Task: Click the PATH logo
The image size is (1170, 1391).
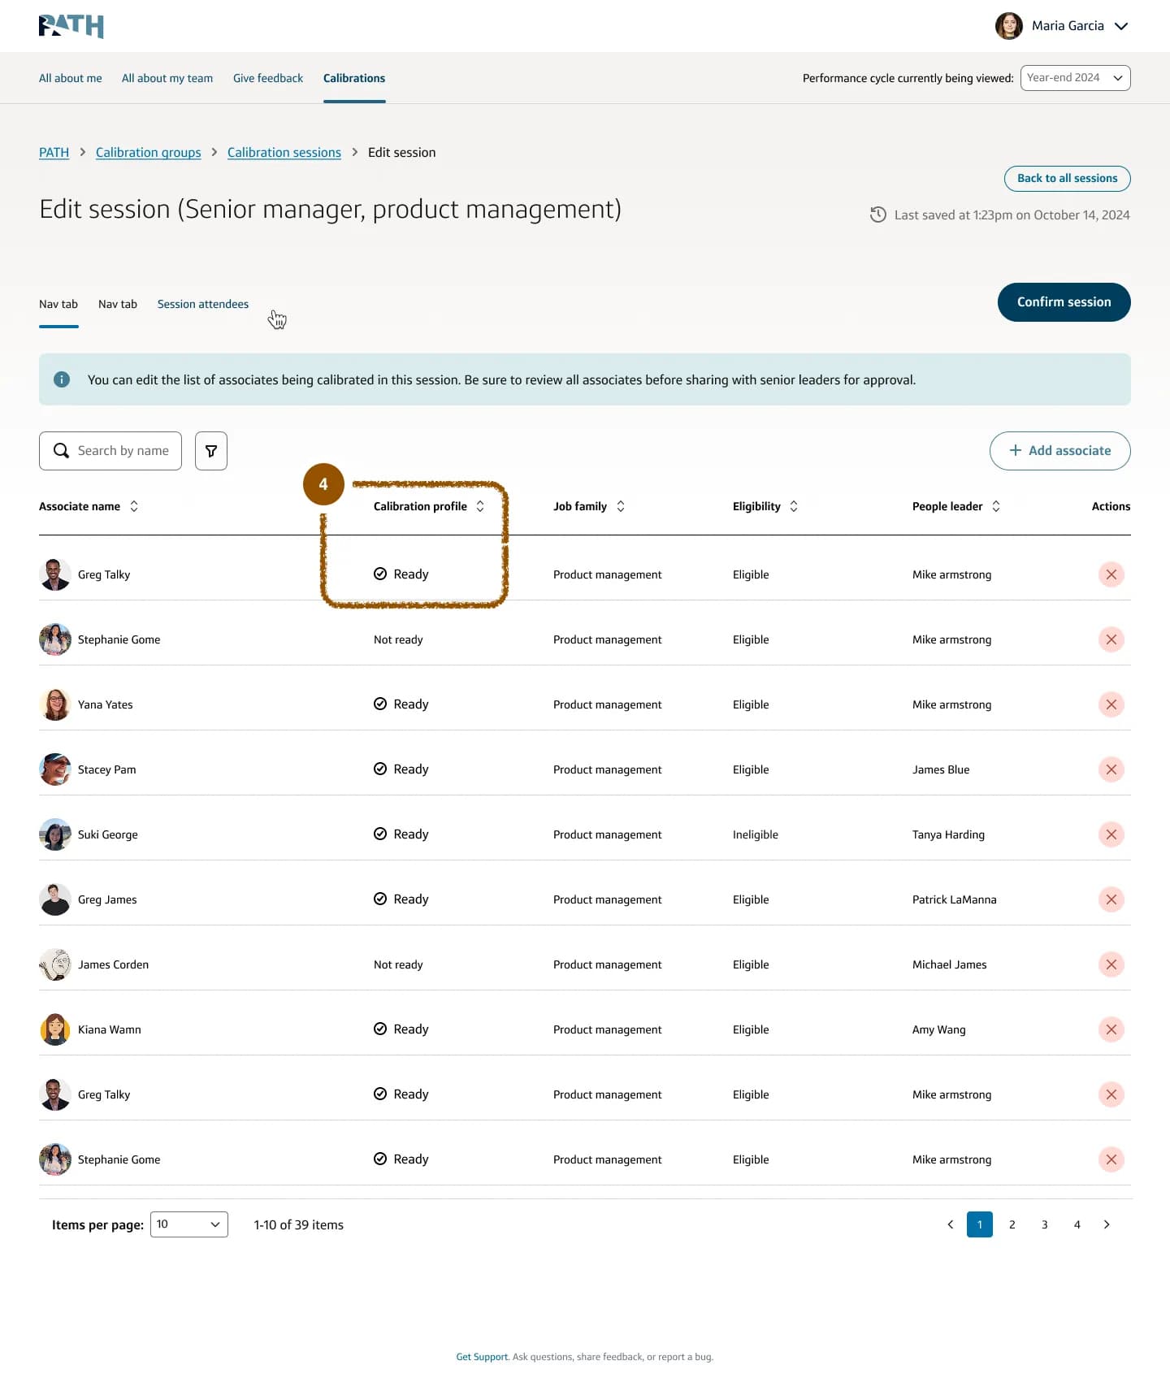Action: (x=71, y=26)
